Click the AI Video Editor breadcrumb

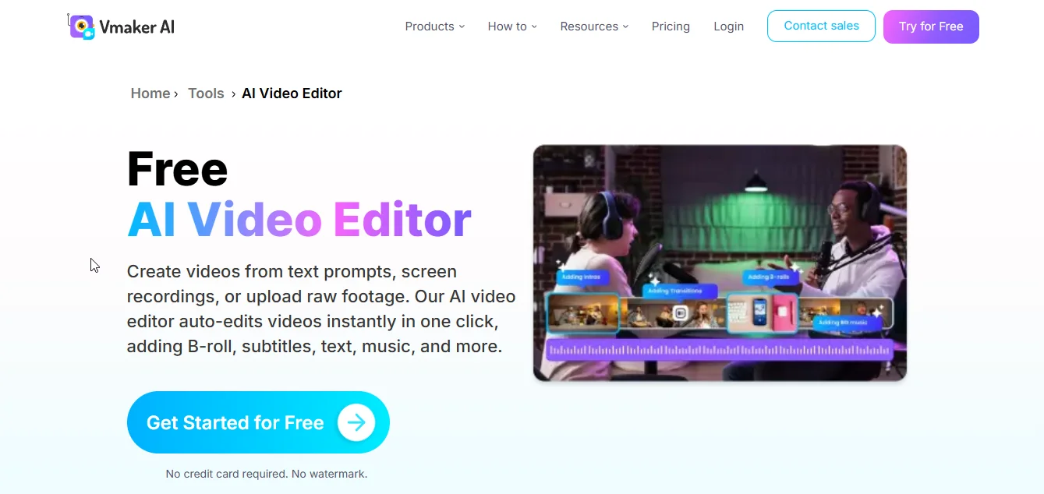(292, 94)
